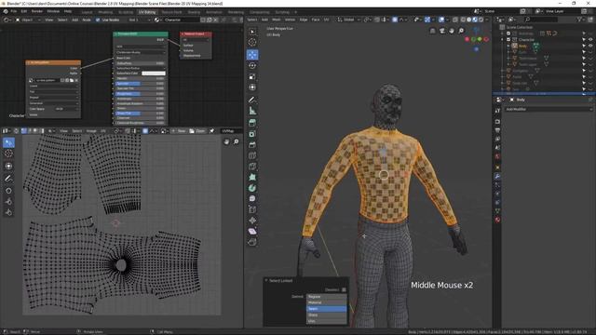Open the UVMap selector dropdown in UV editor
The height and width of the screenshot is (335, 596).
coord(231,131)
